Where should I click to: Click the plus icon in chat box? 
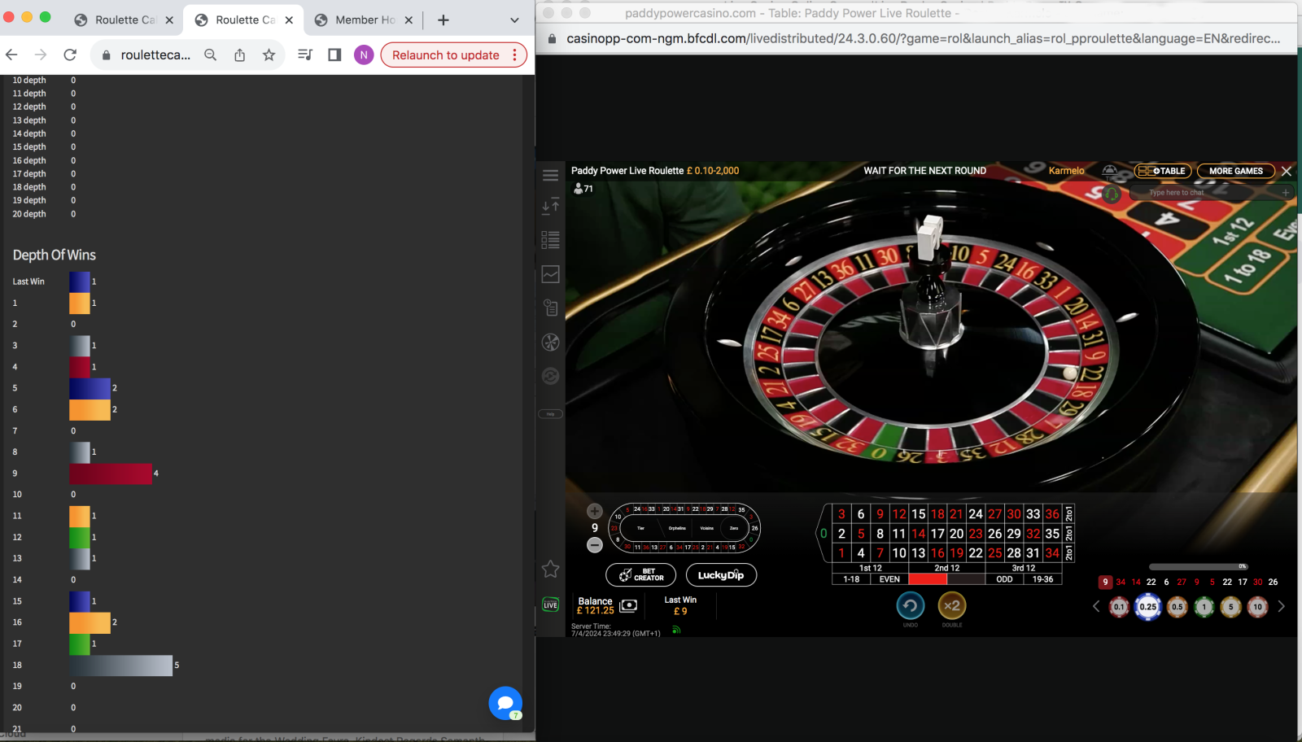click(x=1286, y=193)
